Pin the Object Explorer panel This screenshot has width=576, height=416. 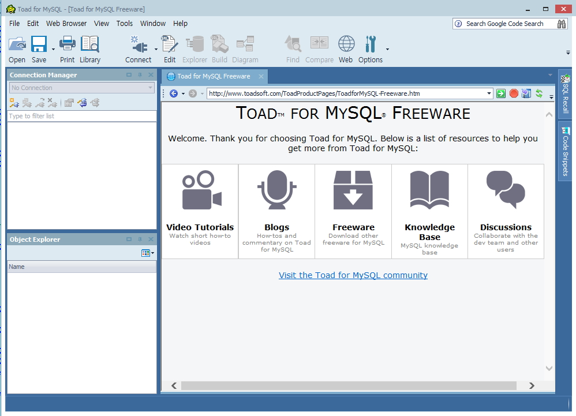click(x=140, y=239)
